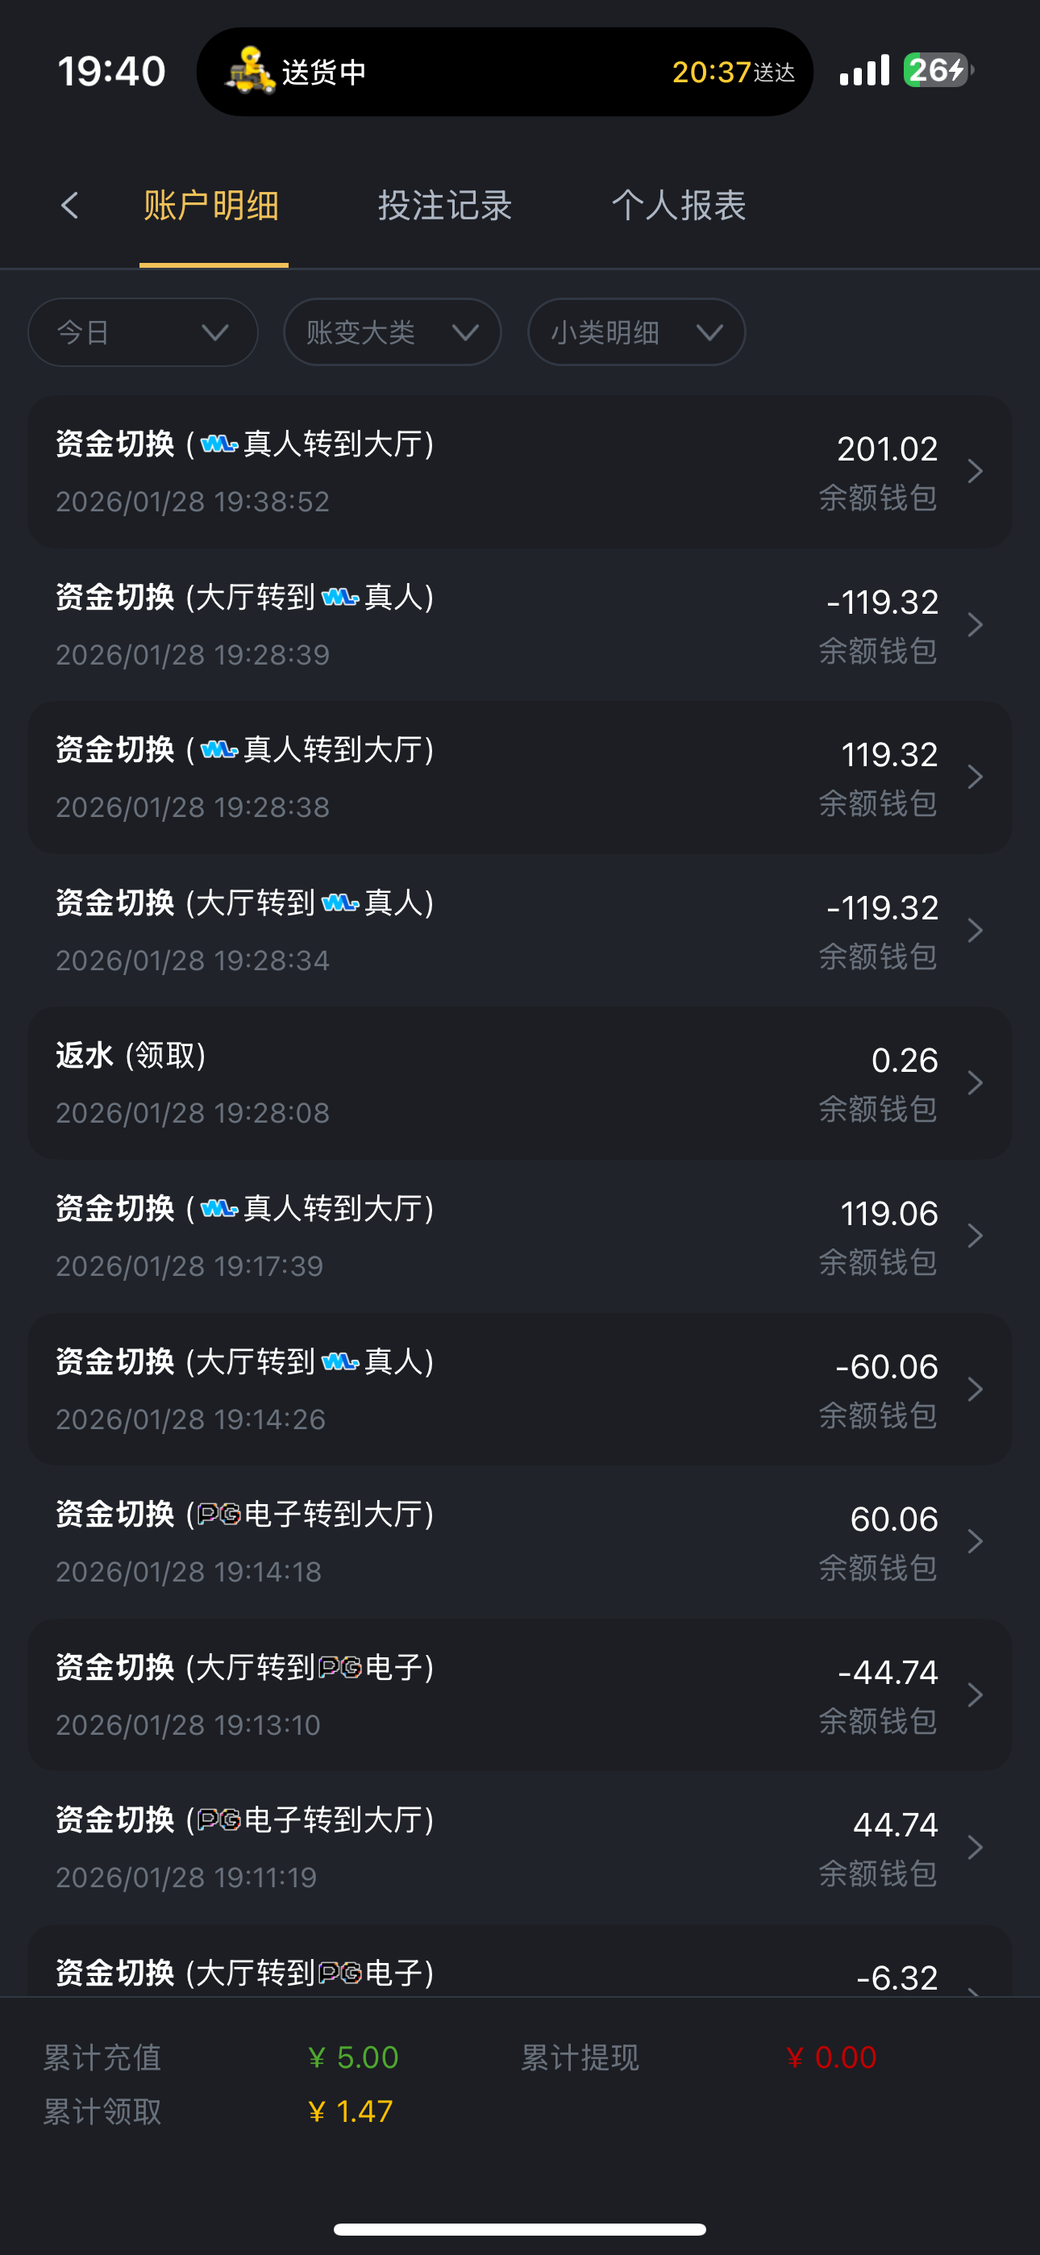Open the 返水 (领取) record at 19:28:08

(438, 1083)
